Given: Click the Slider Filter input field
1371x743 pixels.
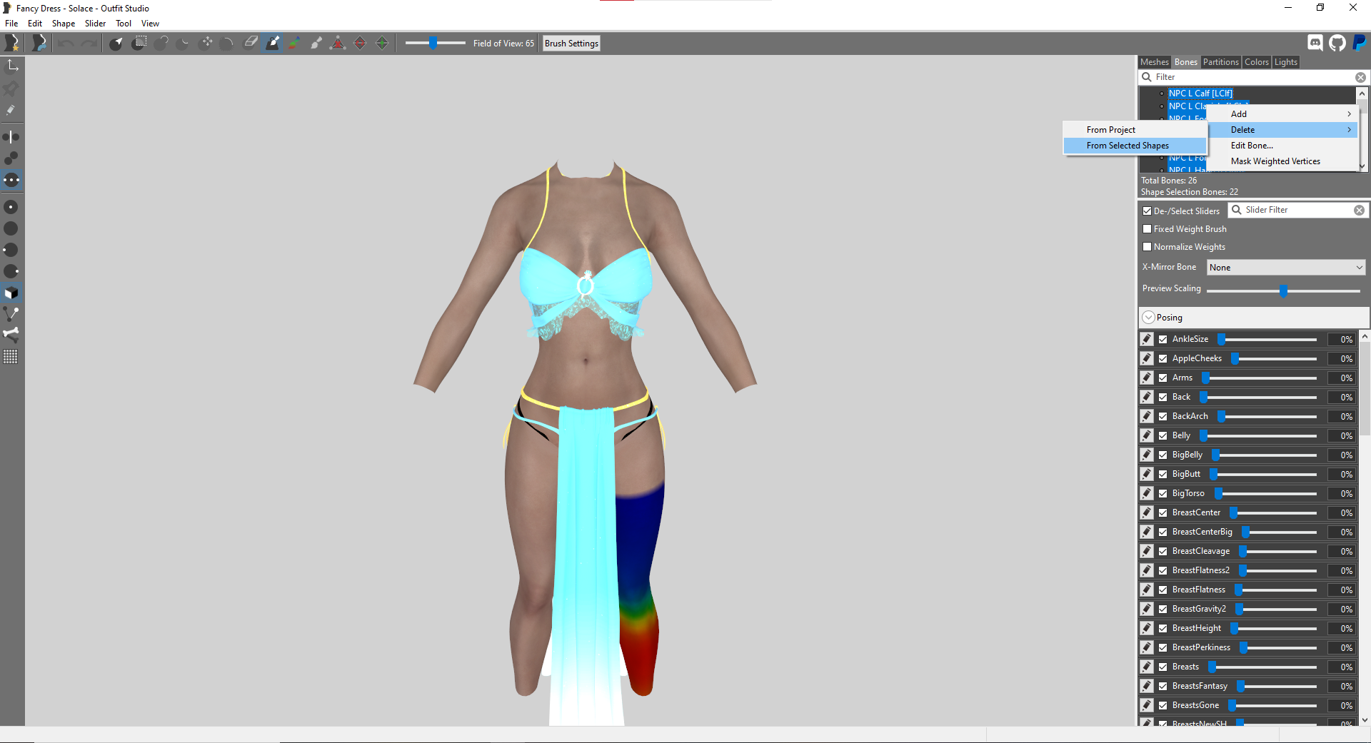Looking at the screenshot, I should [x=1297, y=210].
